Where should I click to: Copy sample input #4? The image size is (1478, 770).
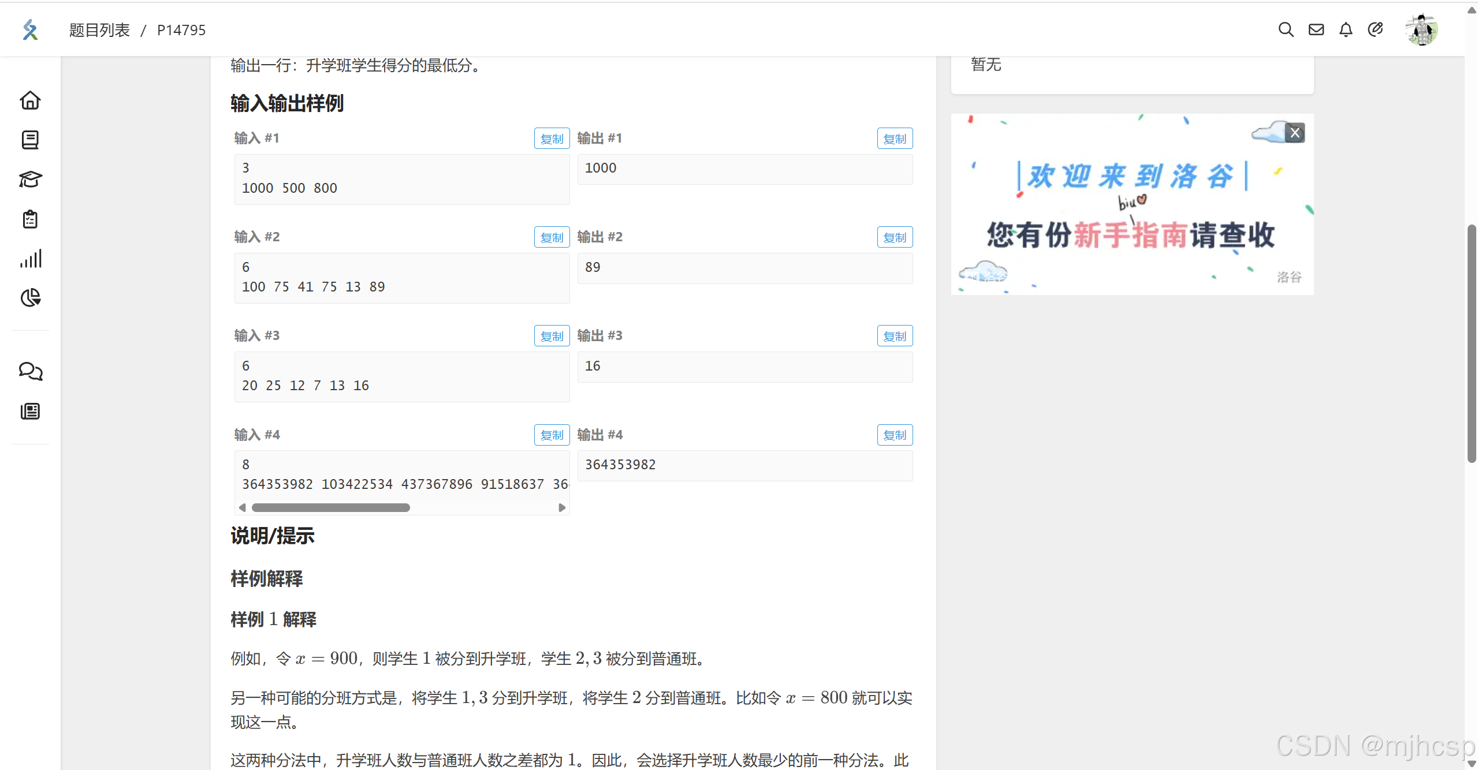click(552, 435)
